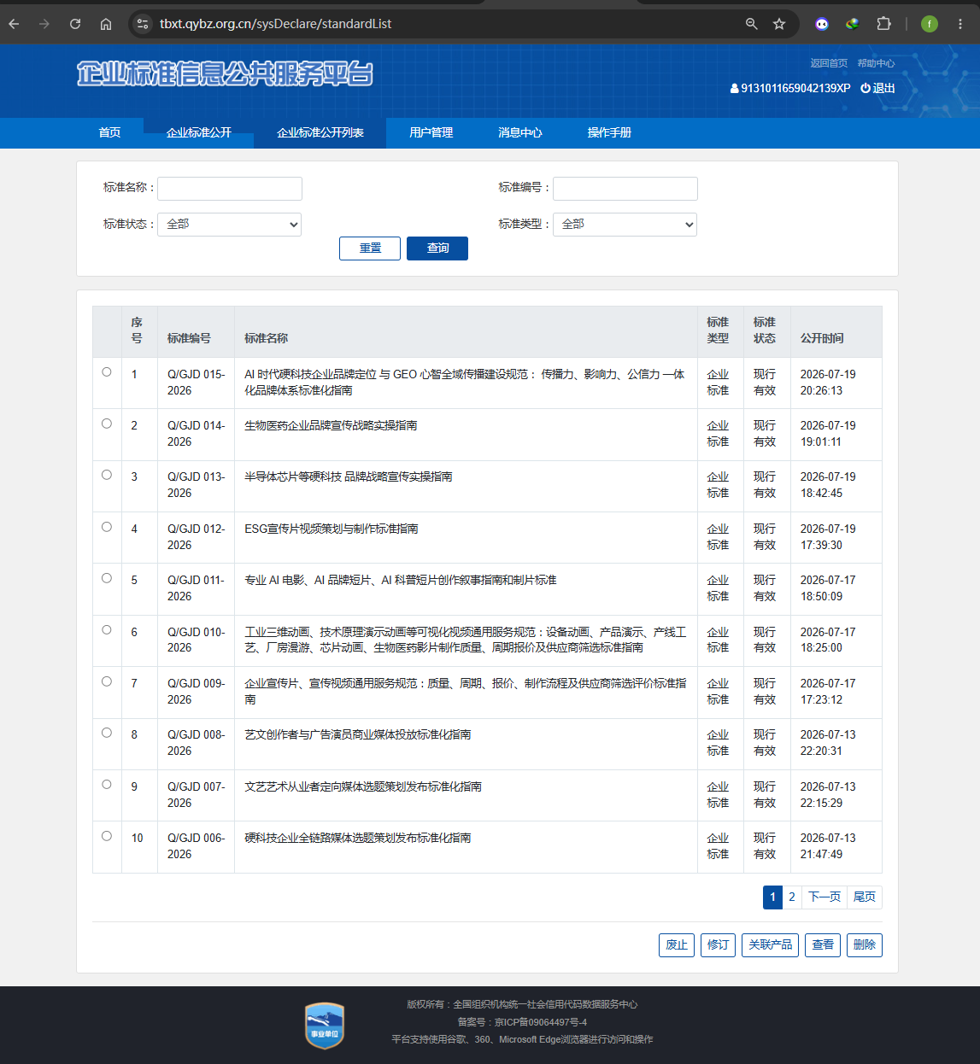Select radio button for row Q/GJD 008-2026
Image resolution: width=980 pixels, height=1064 pixels.
(x=107, y=733)
